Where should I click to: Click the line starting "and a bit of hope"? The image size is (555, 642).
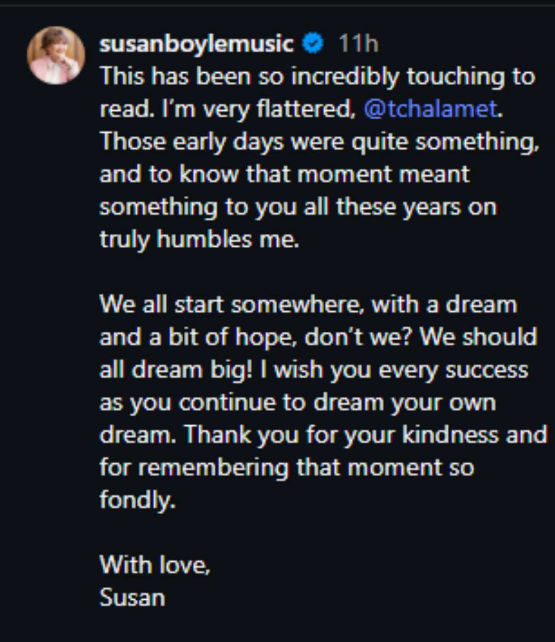tap(318, 337)
